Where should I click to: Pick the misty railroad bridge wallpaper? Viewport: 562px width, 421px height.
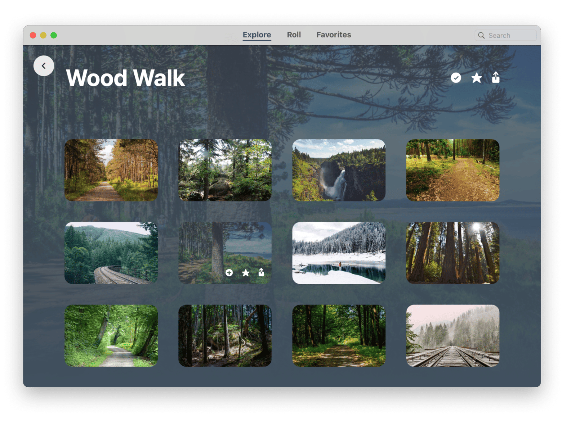pos(452,336)
